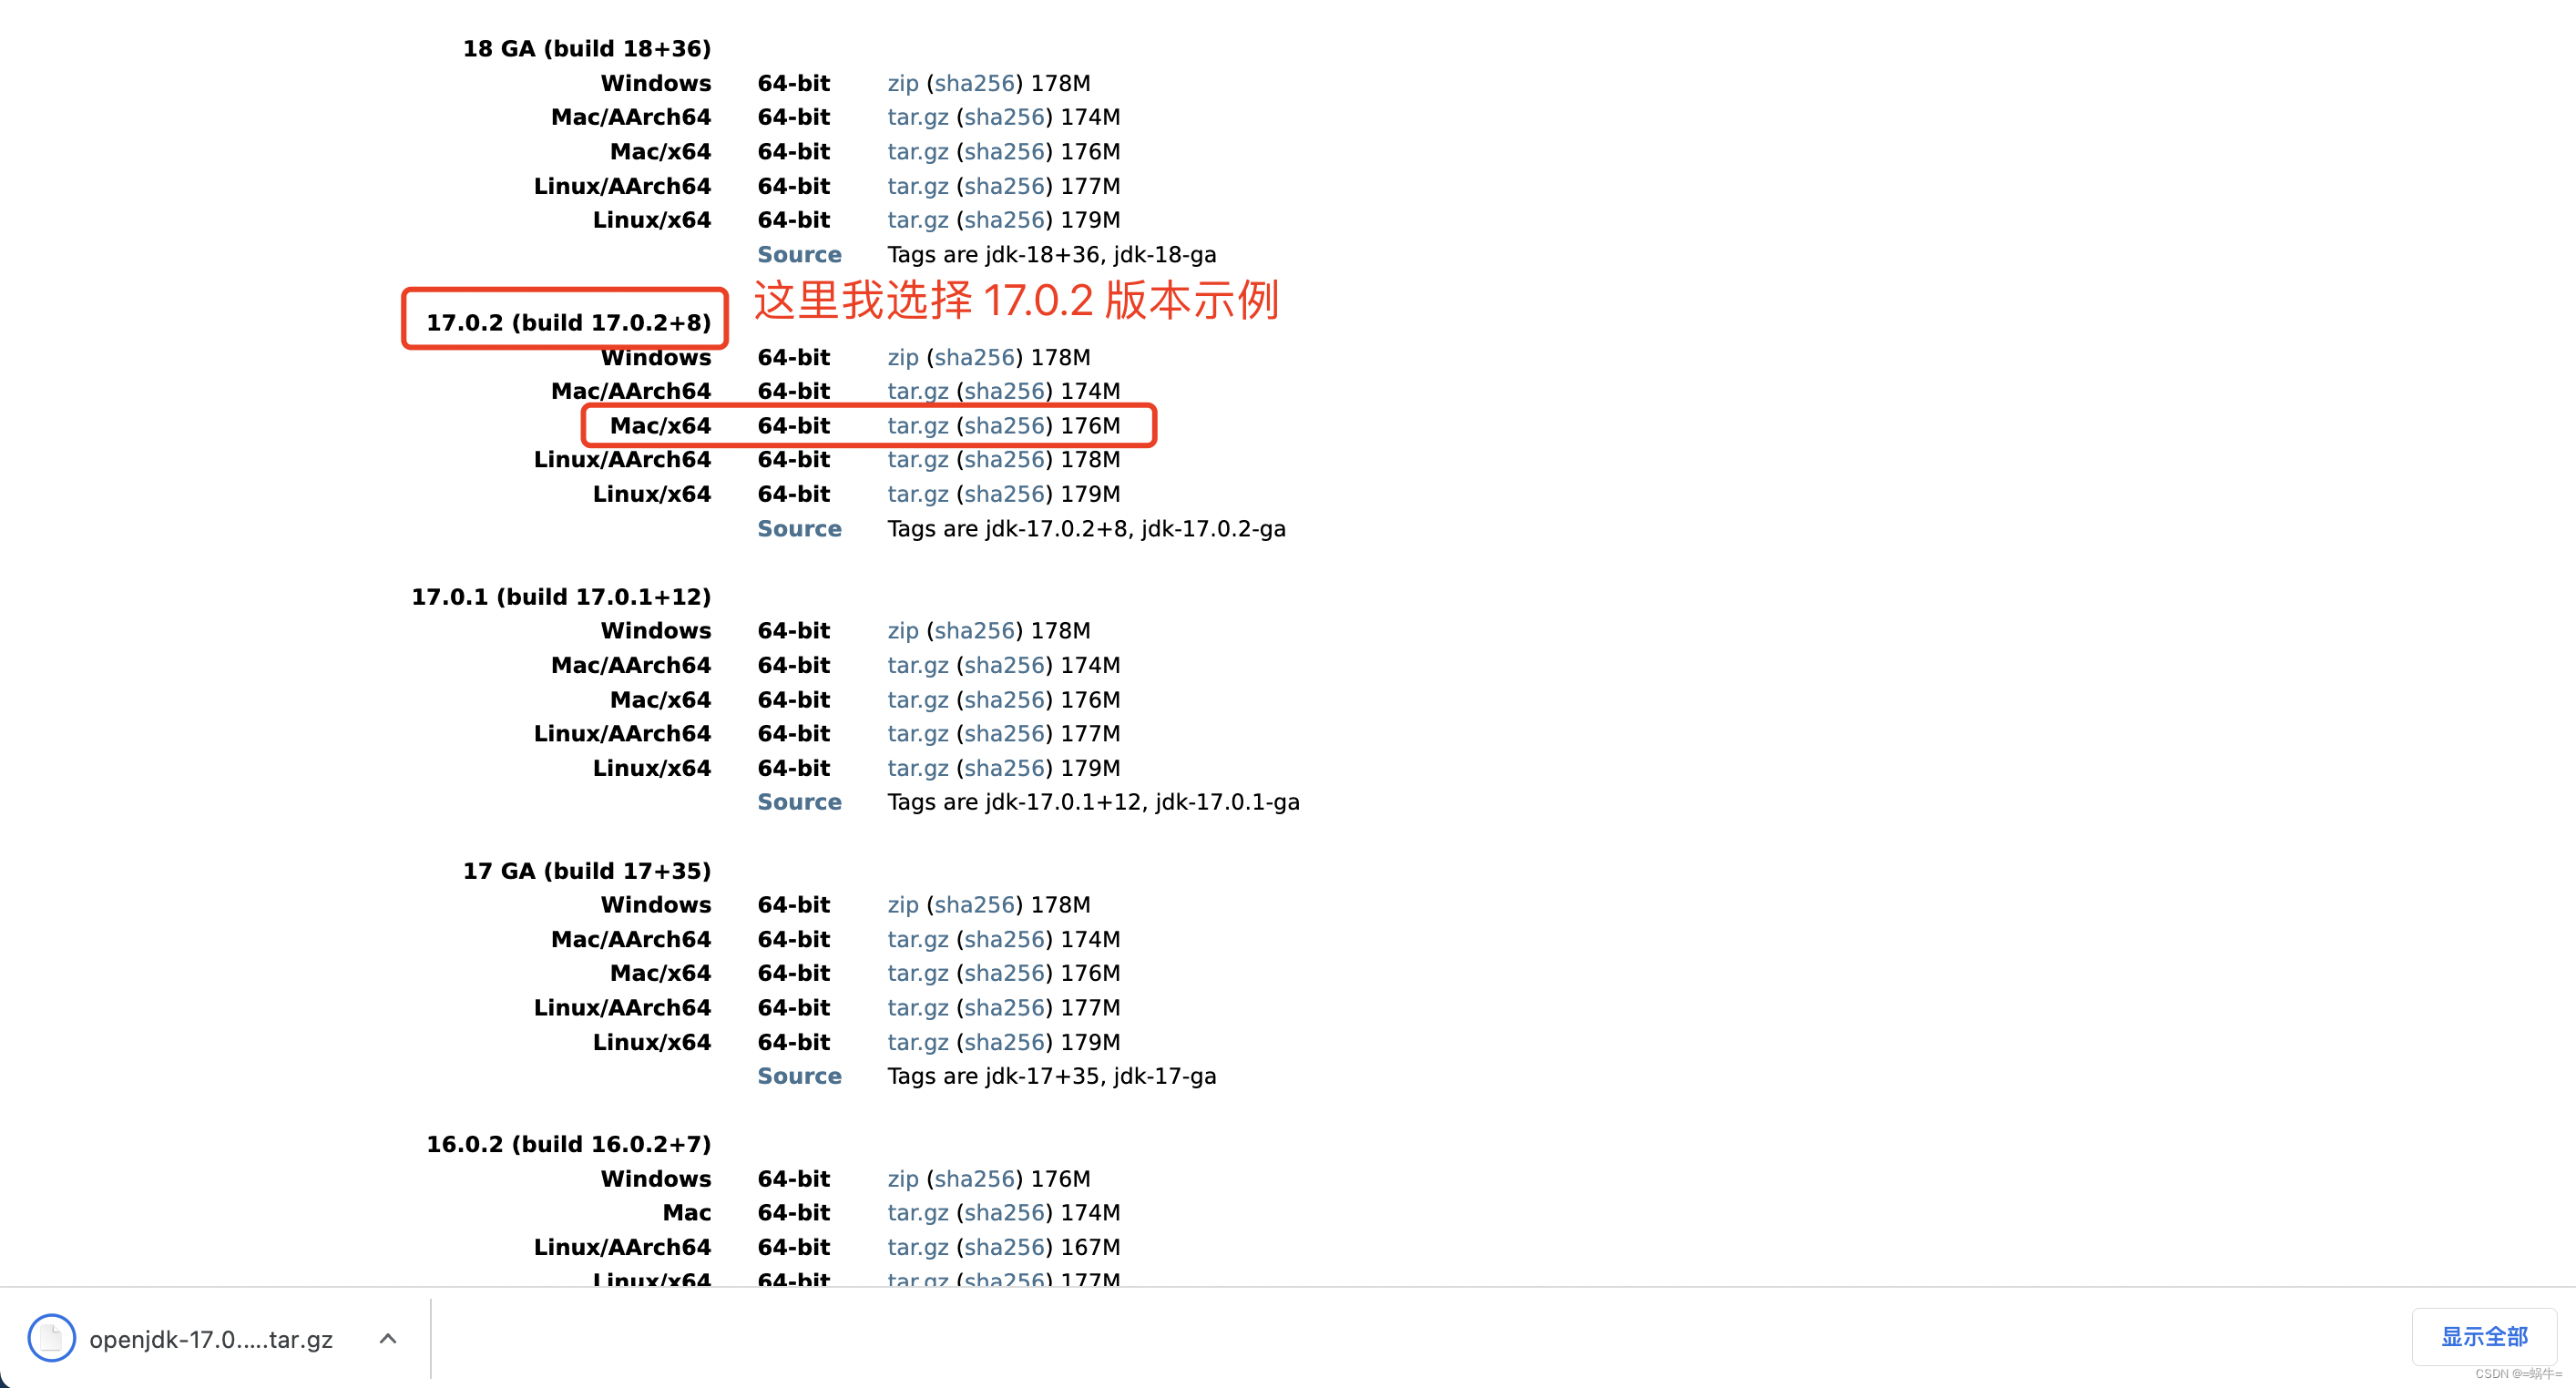The height and width of the screenshot is (1388, 2576).
Task: Download 17.0.2 Linux/x64 tar.gz
Action: [x=917, y=494]
